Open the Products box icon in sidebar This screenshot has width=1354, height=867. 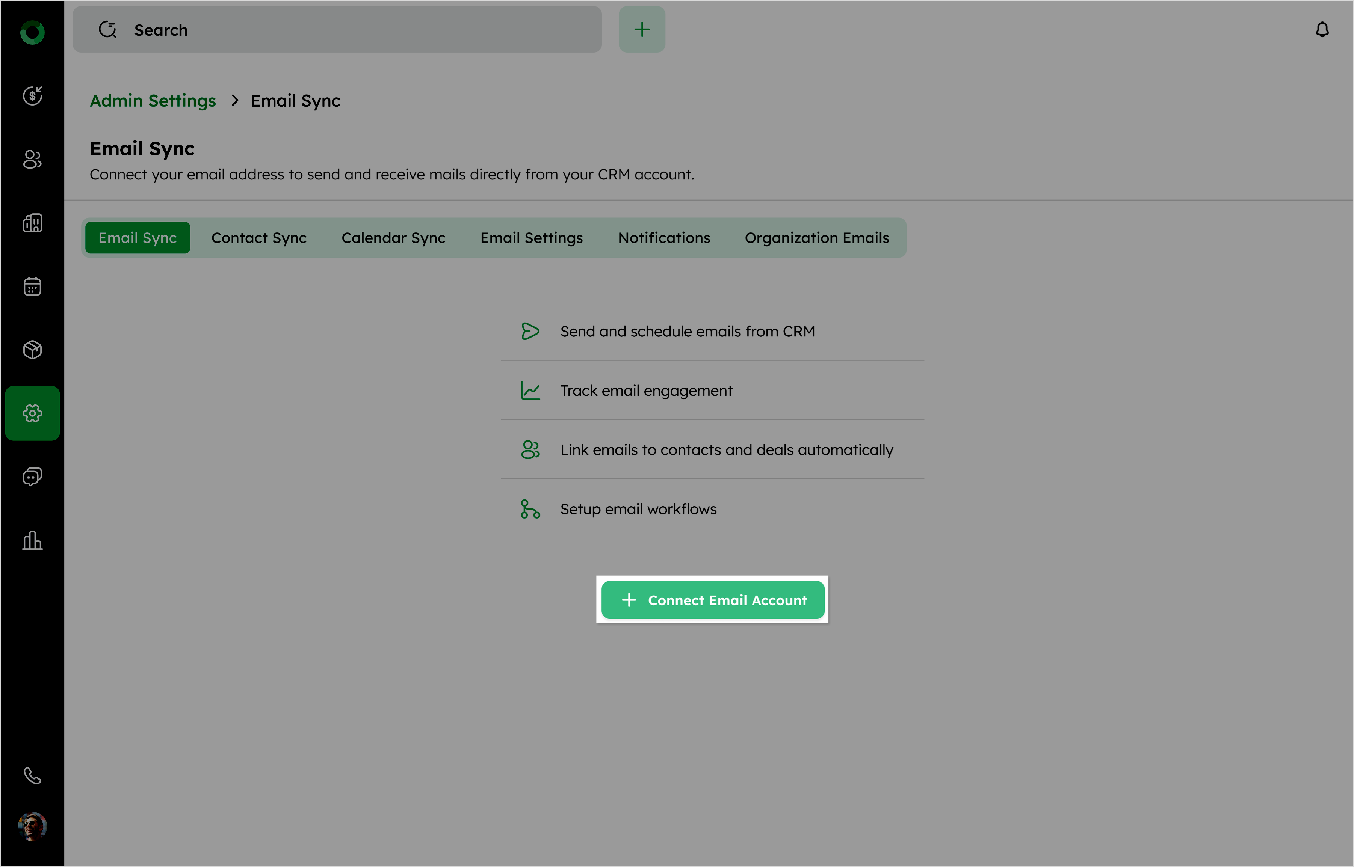[x=32, y=350]
